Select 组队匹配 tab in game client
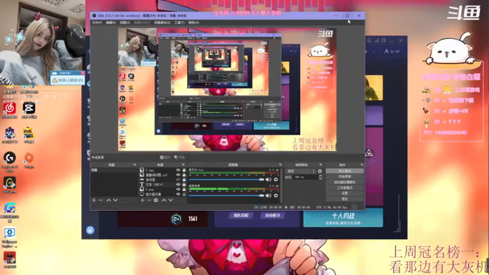 (241, 216)
